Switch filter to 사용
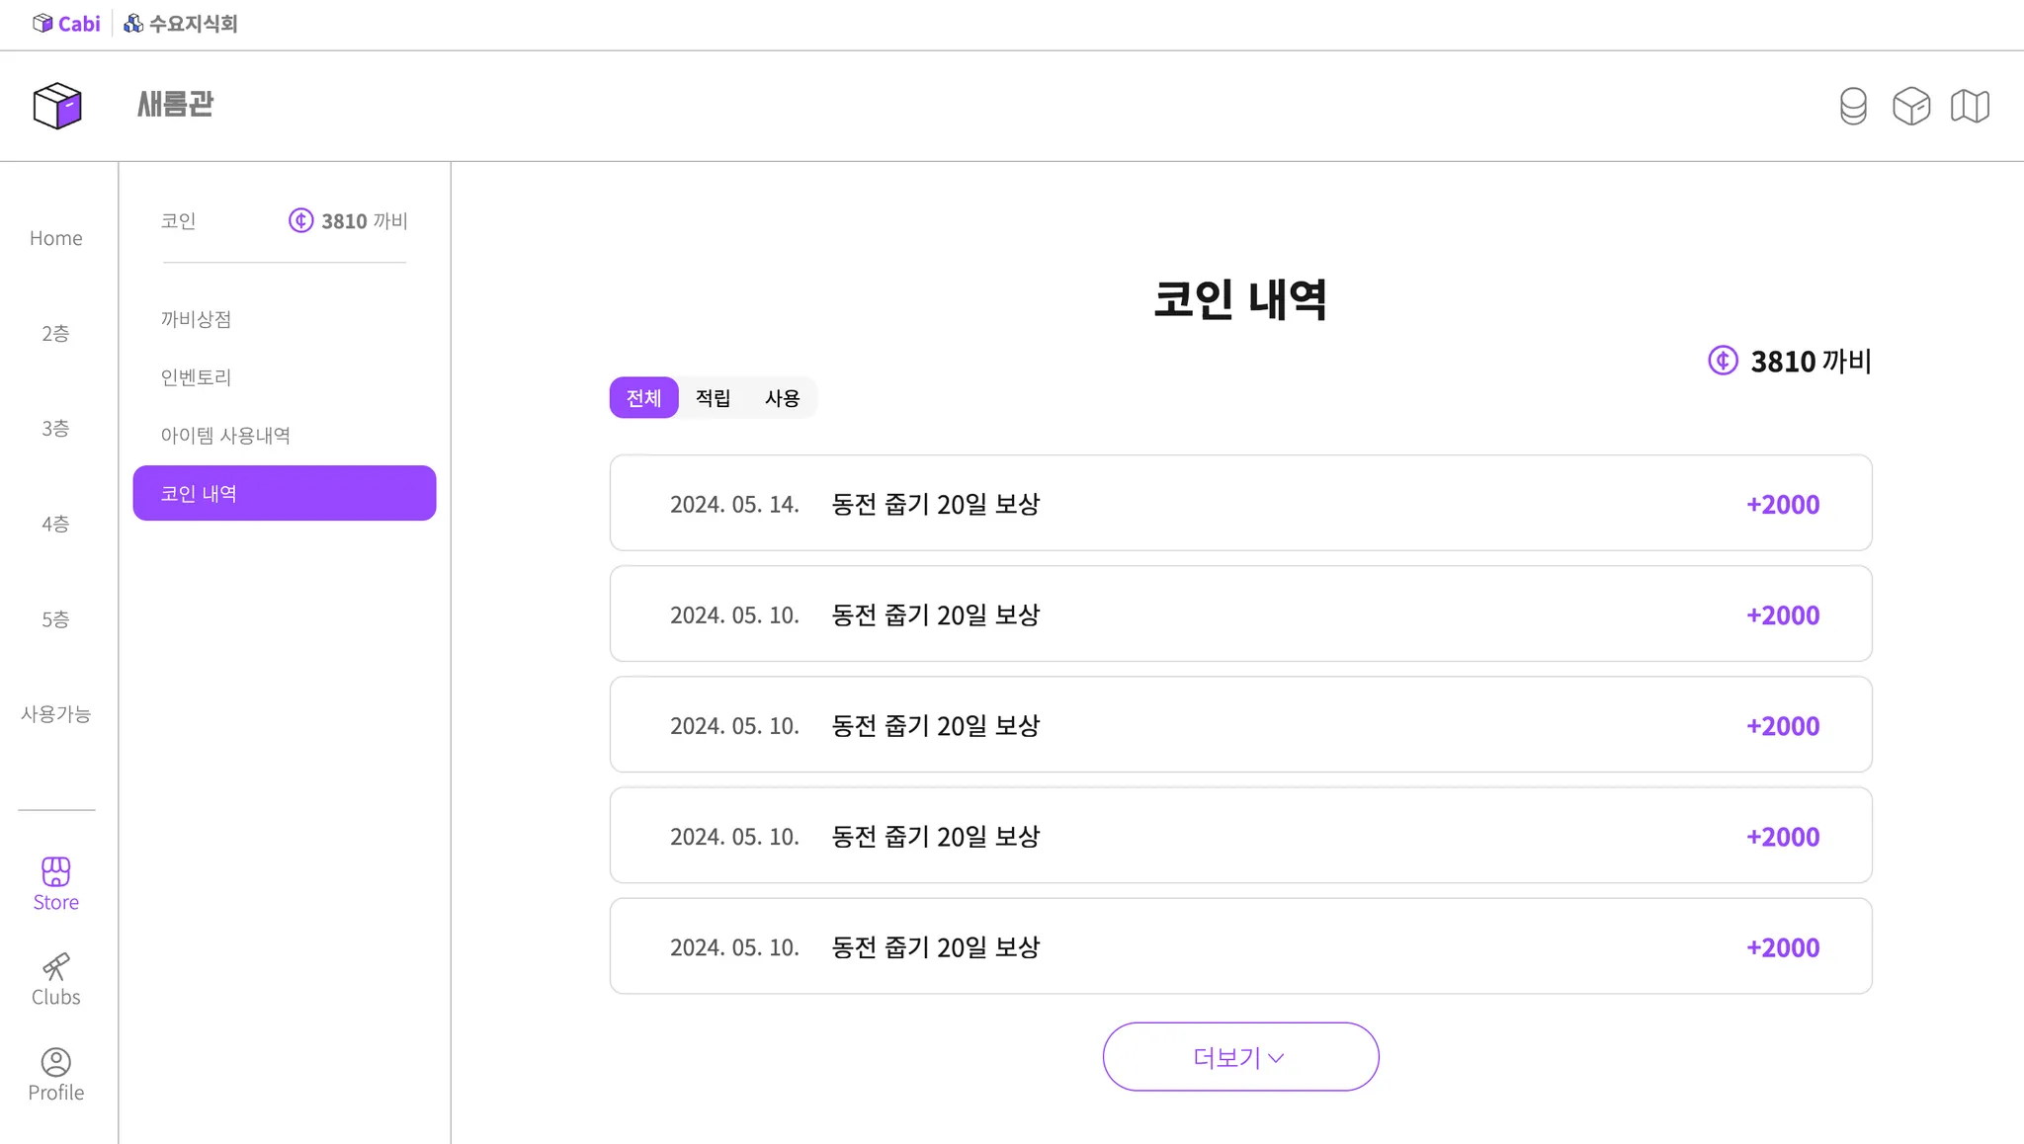The image size is (2024, 1144). click(x=782, y=397)
